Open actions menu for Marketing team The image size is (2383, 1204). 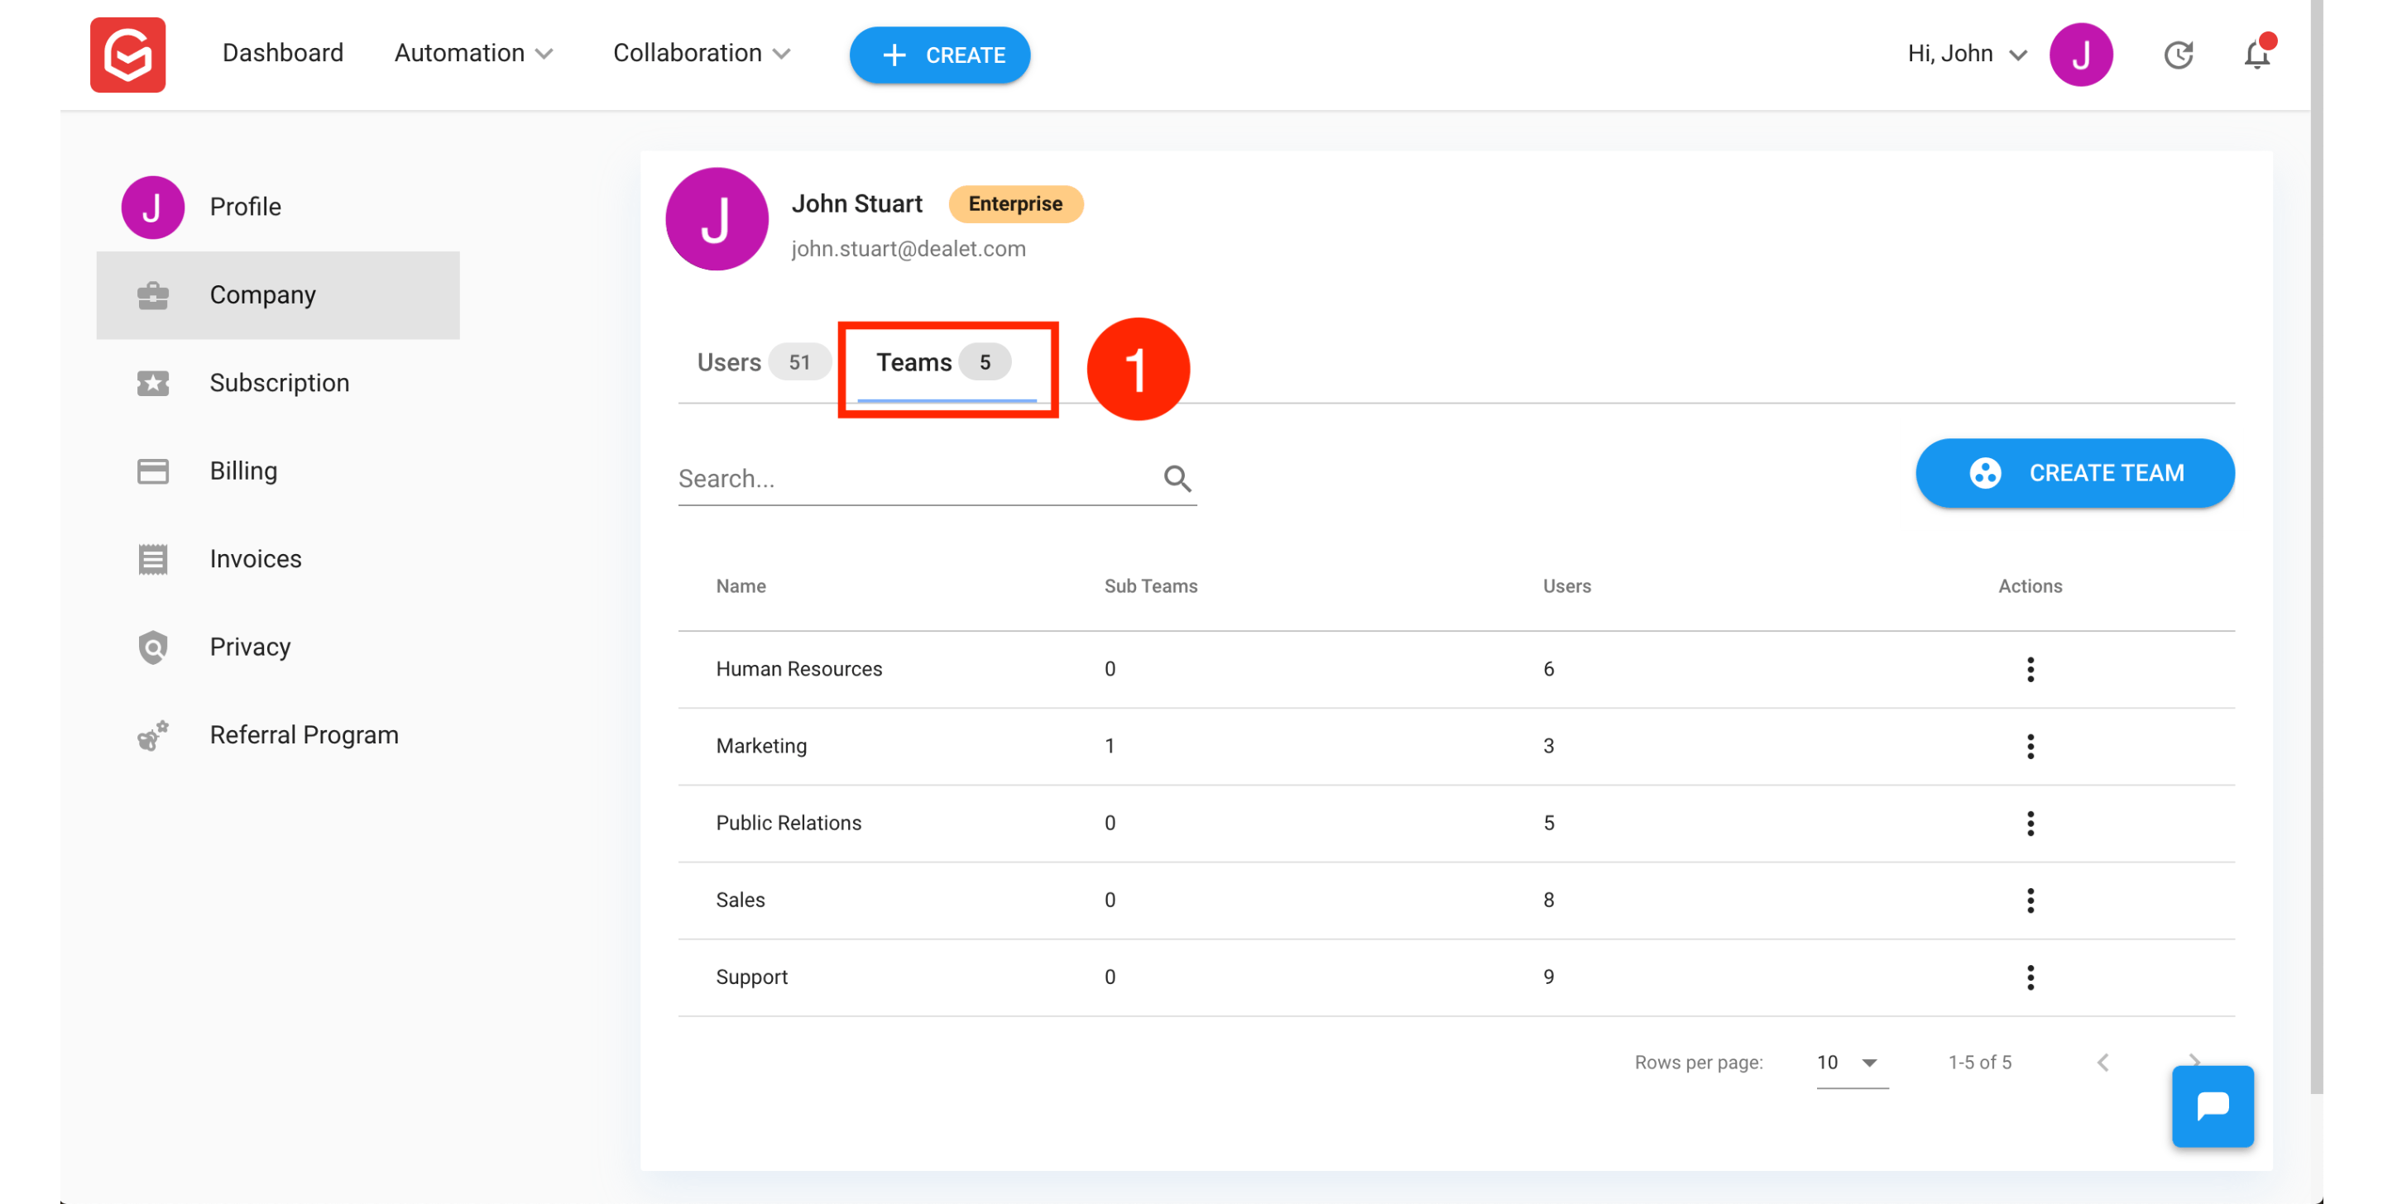(x=2030, y=746)
